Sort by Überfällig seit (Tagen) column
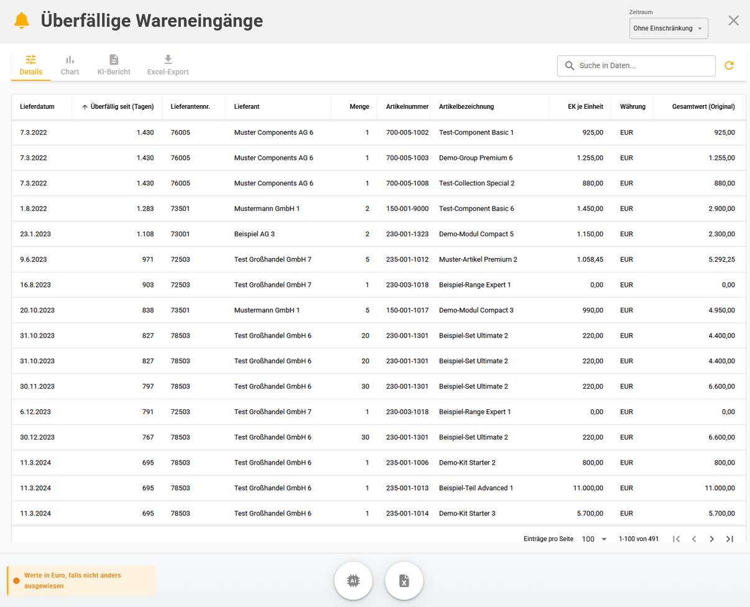Viewport: 750px width, 607px height. pos(121,107)
